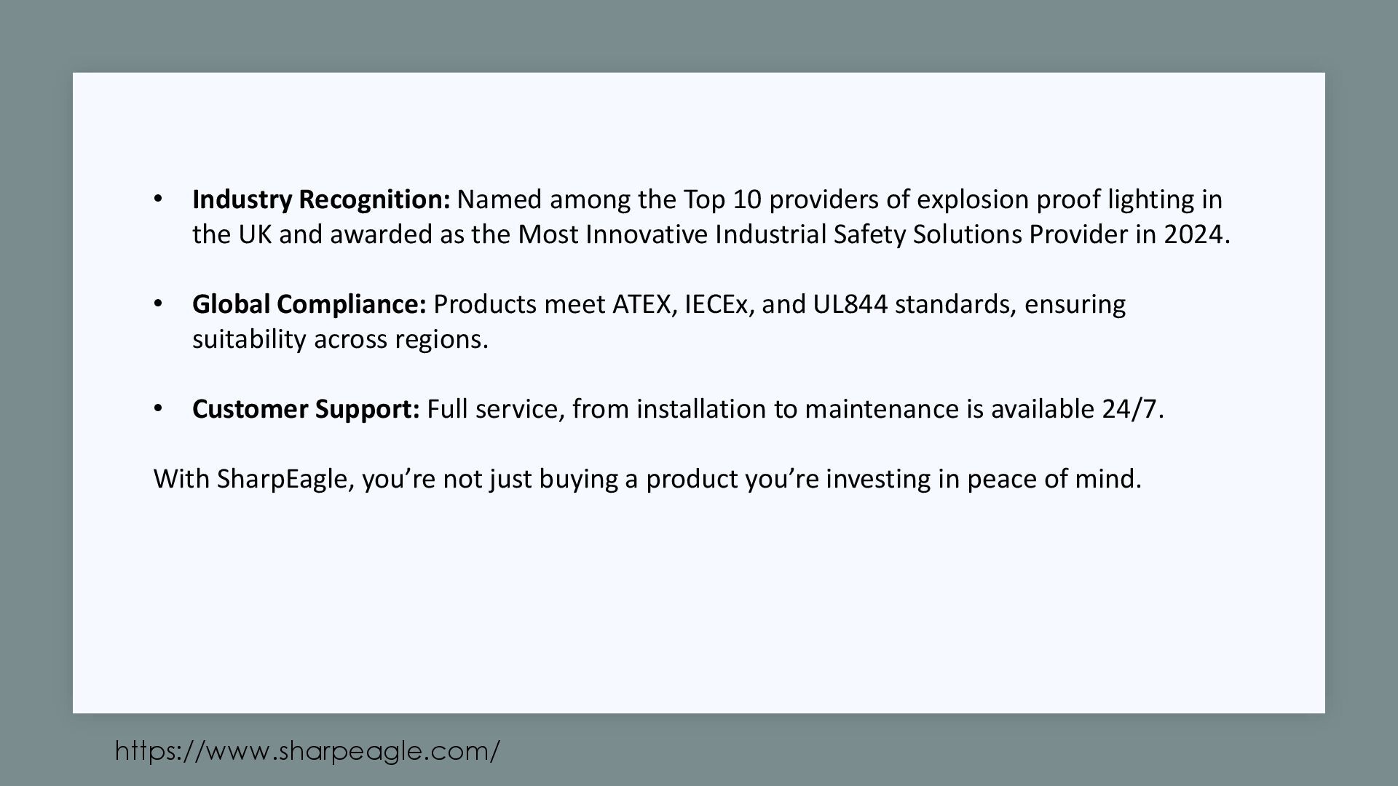Open the sharpeagle.com URL in the footer
This screenshot has height=786, width=1398.
tap(307, 750)
